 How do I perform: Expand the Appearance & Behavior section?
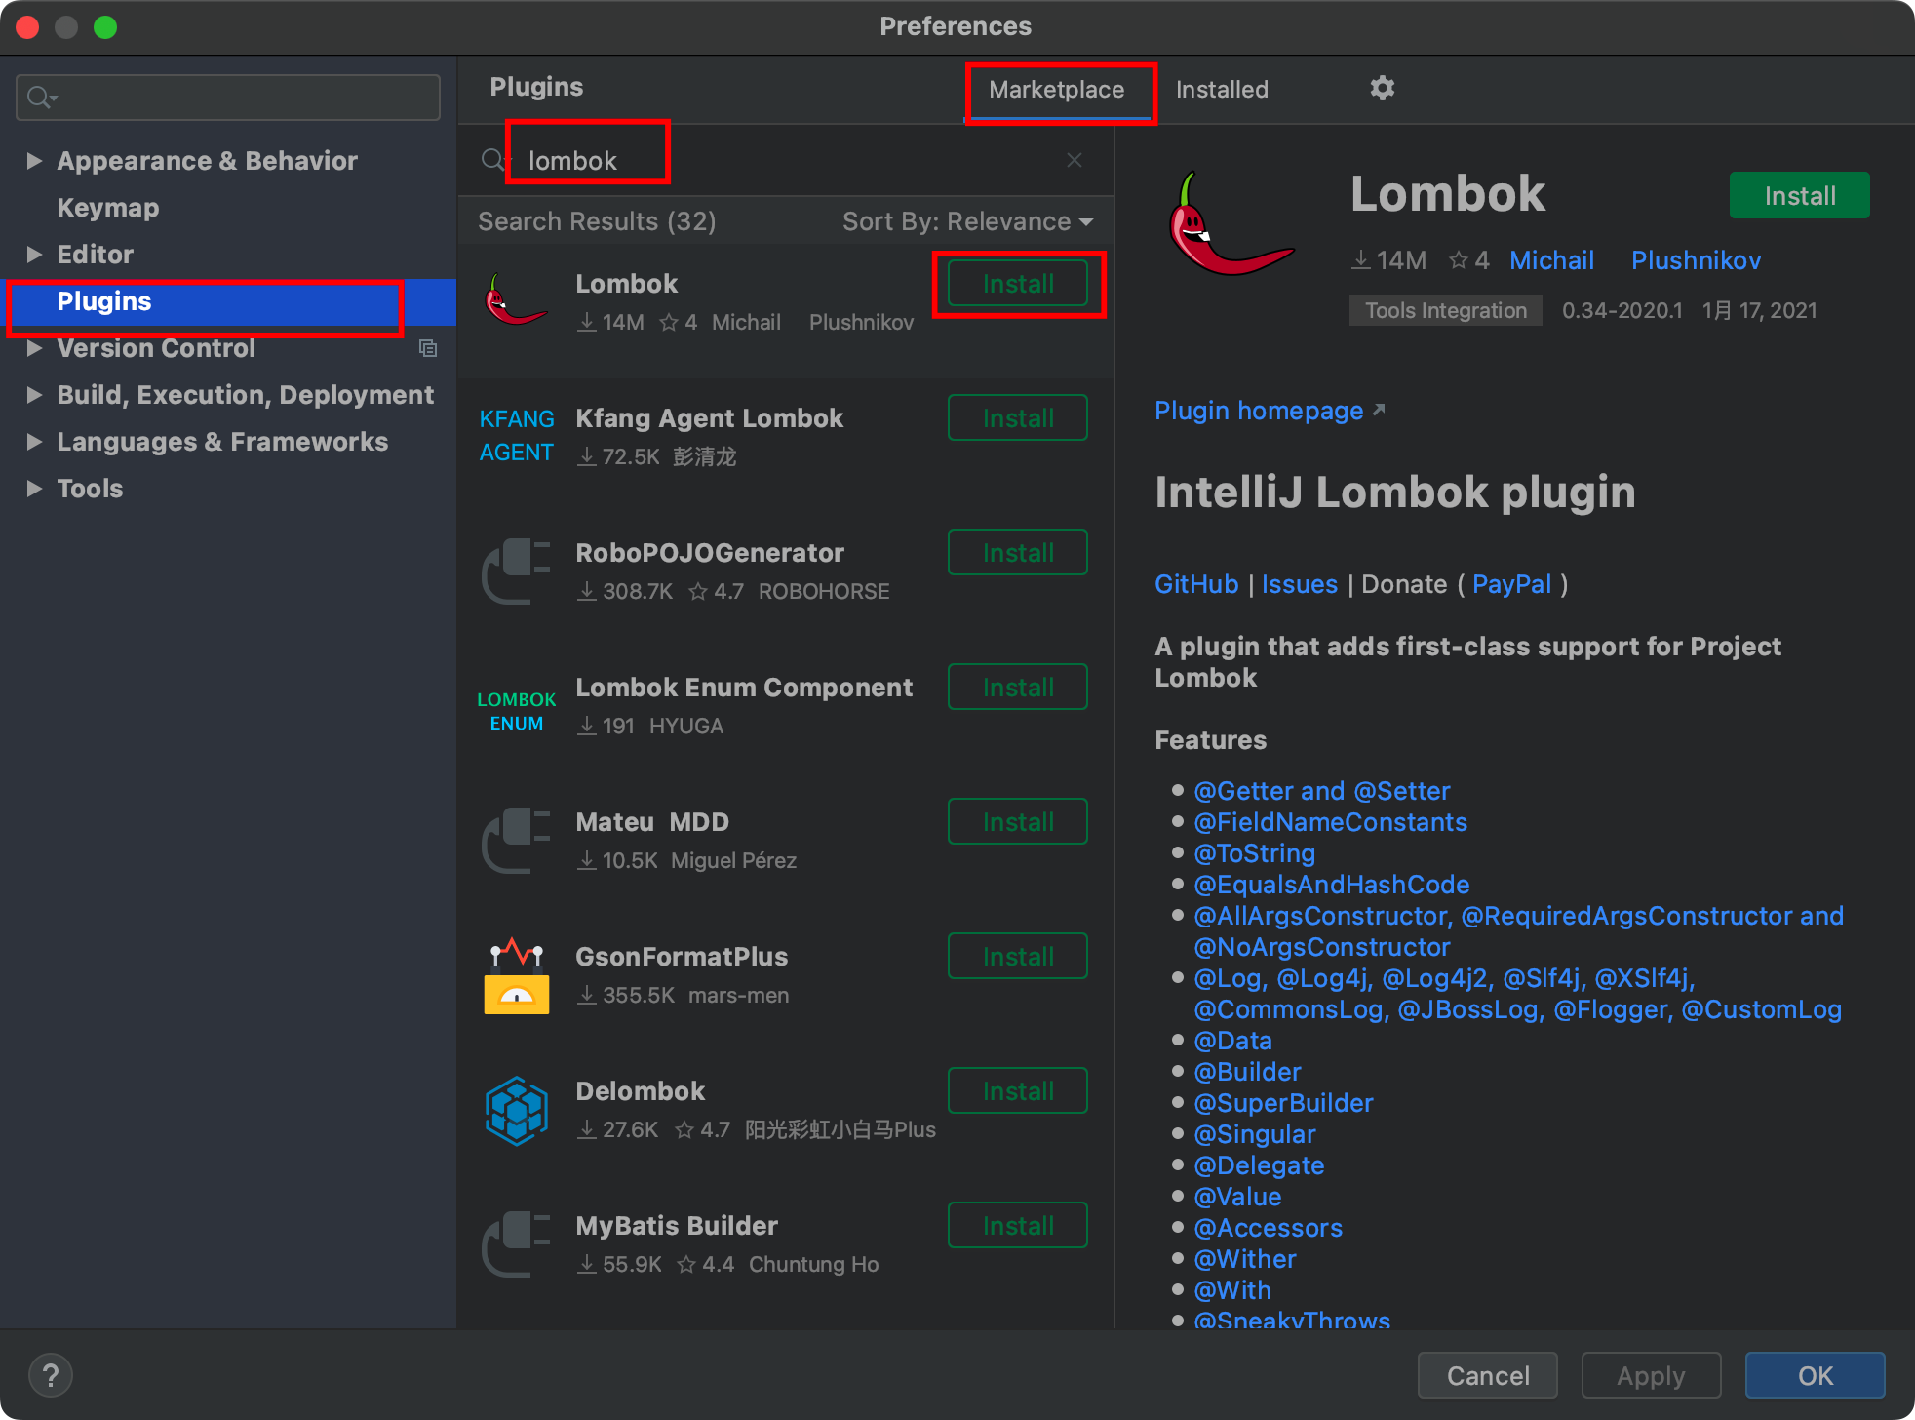tap(34, 161)
